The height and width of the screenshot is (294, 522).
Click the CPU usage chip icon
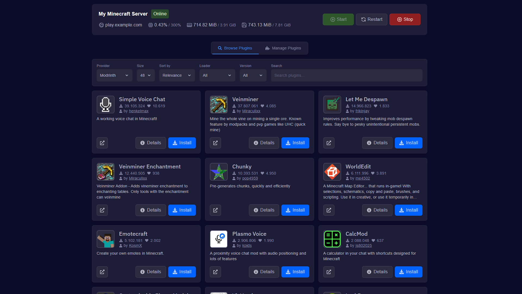(150, 25)
